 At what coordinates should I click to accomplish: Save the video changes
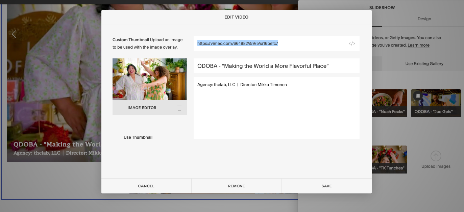327,186
